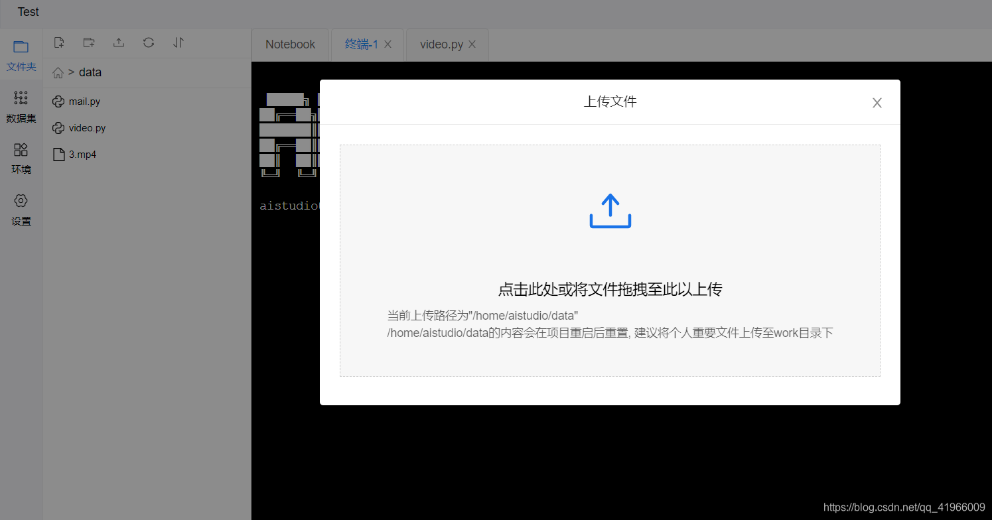Click the upload icon in the toolbar
The width and height of the screenshot is (992, 520).
click(118, 42)
